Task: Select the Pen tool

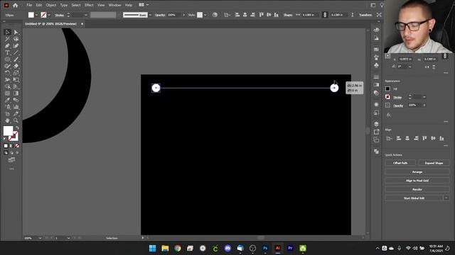Action: pyautogui.click(x=8, y=46)
